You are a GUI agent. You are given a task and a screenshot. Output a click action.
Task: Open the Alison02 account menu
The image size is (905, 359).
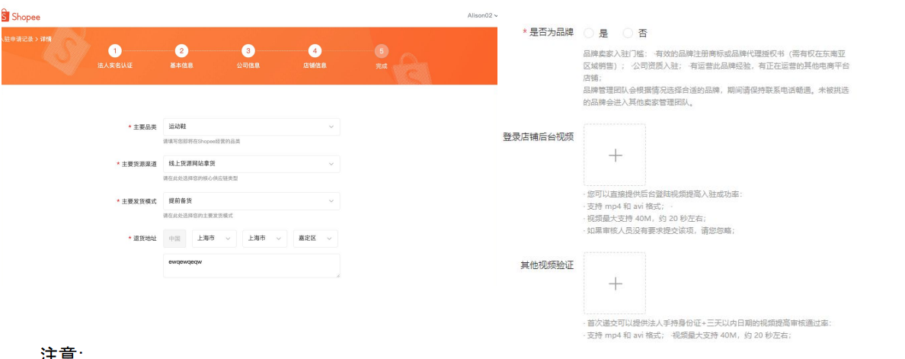coord(482,15)
